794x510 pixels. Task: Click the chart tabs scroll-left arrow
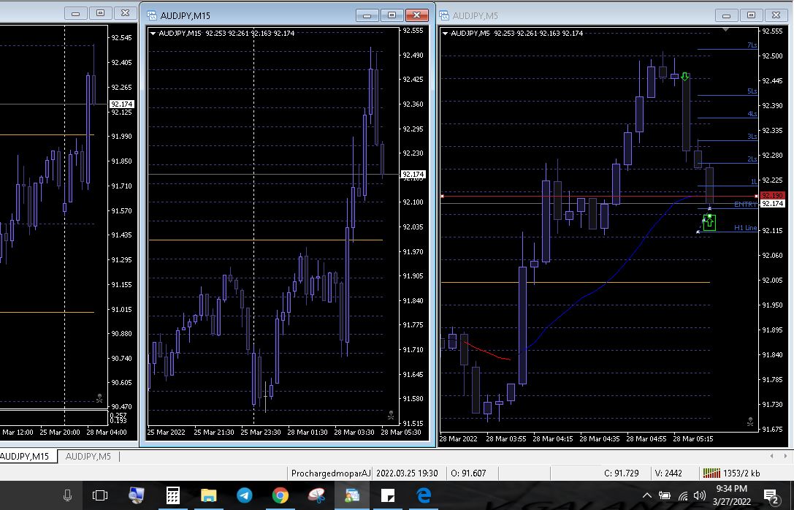coord(771,456)
